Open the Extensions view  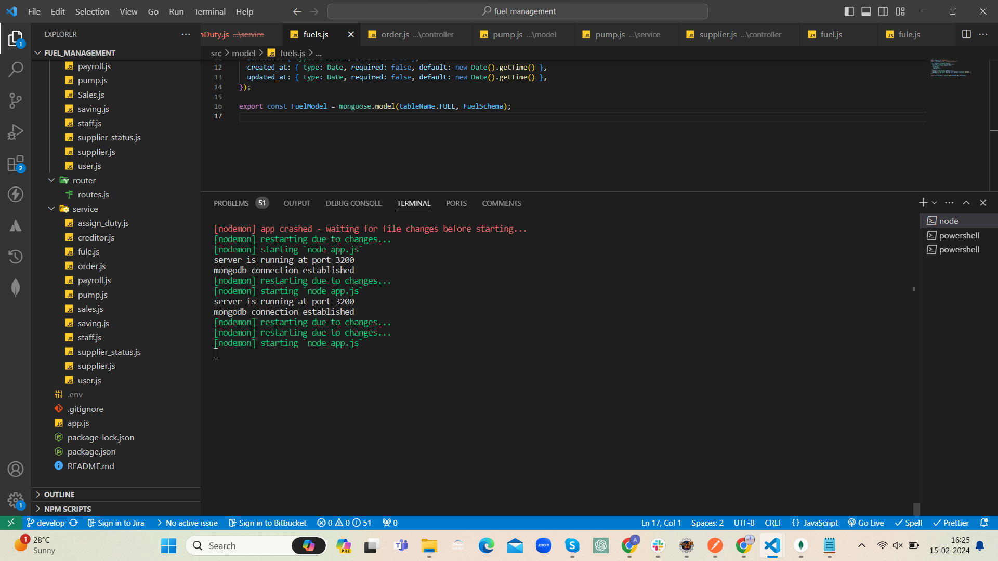click(16, 163)
